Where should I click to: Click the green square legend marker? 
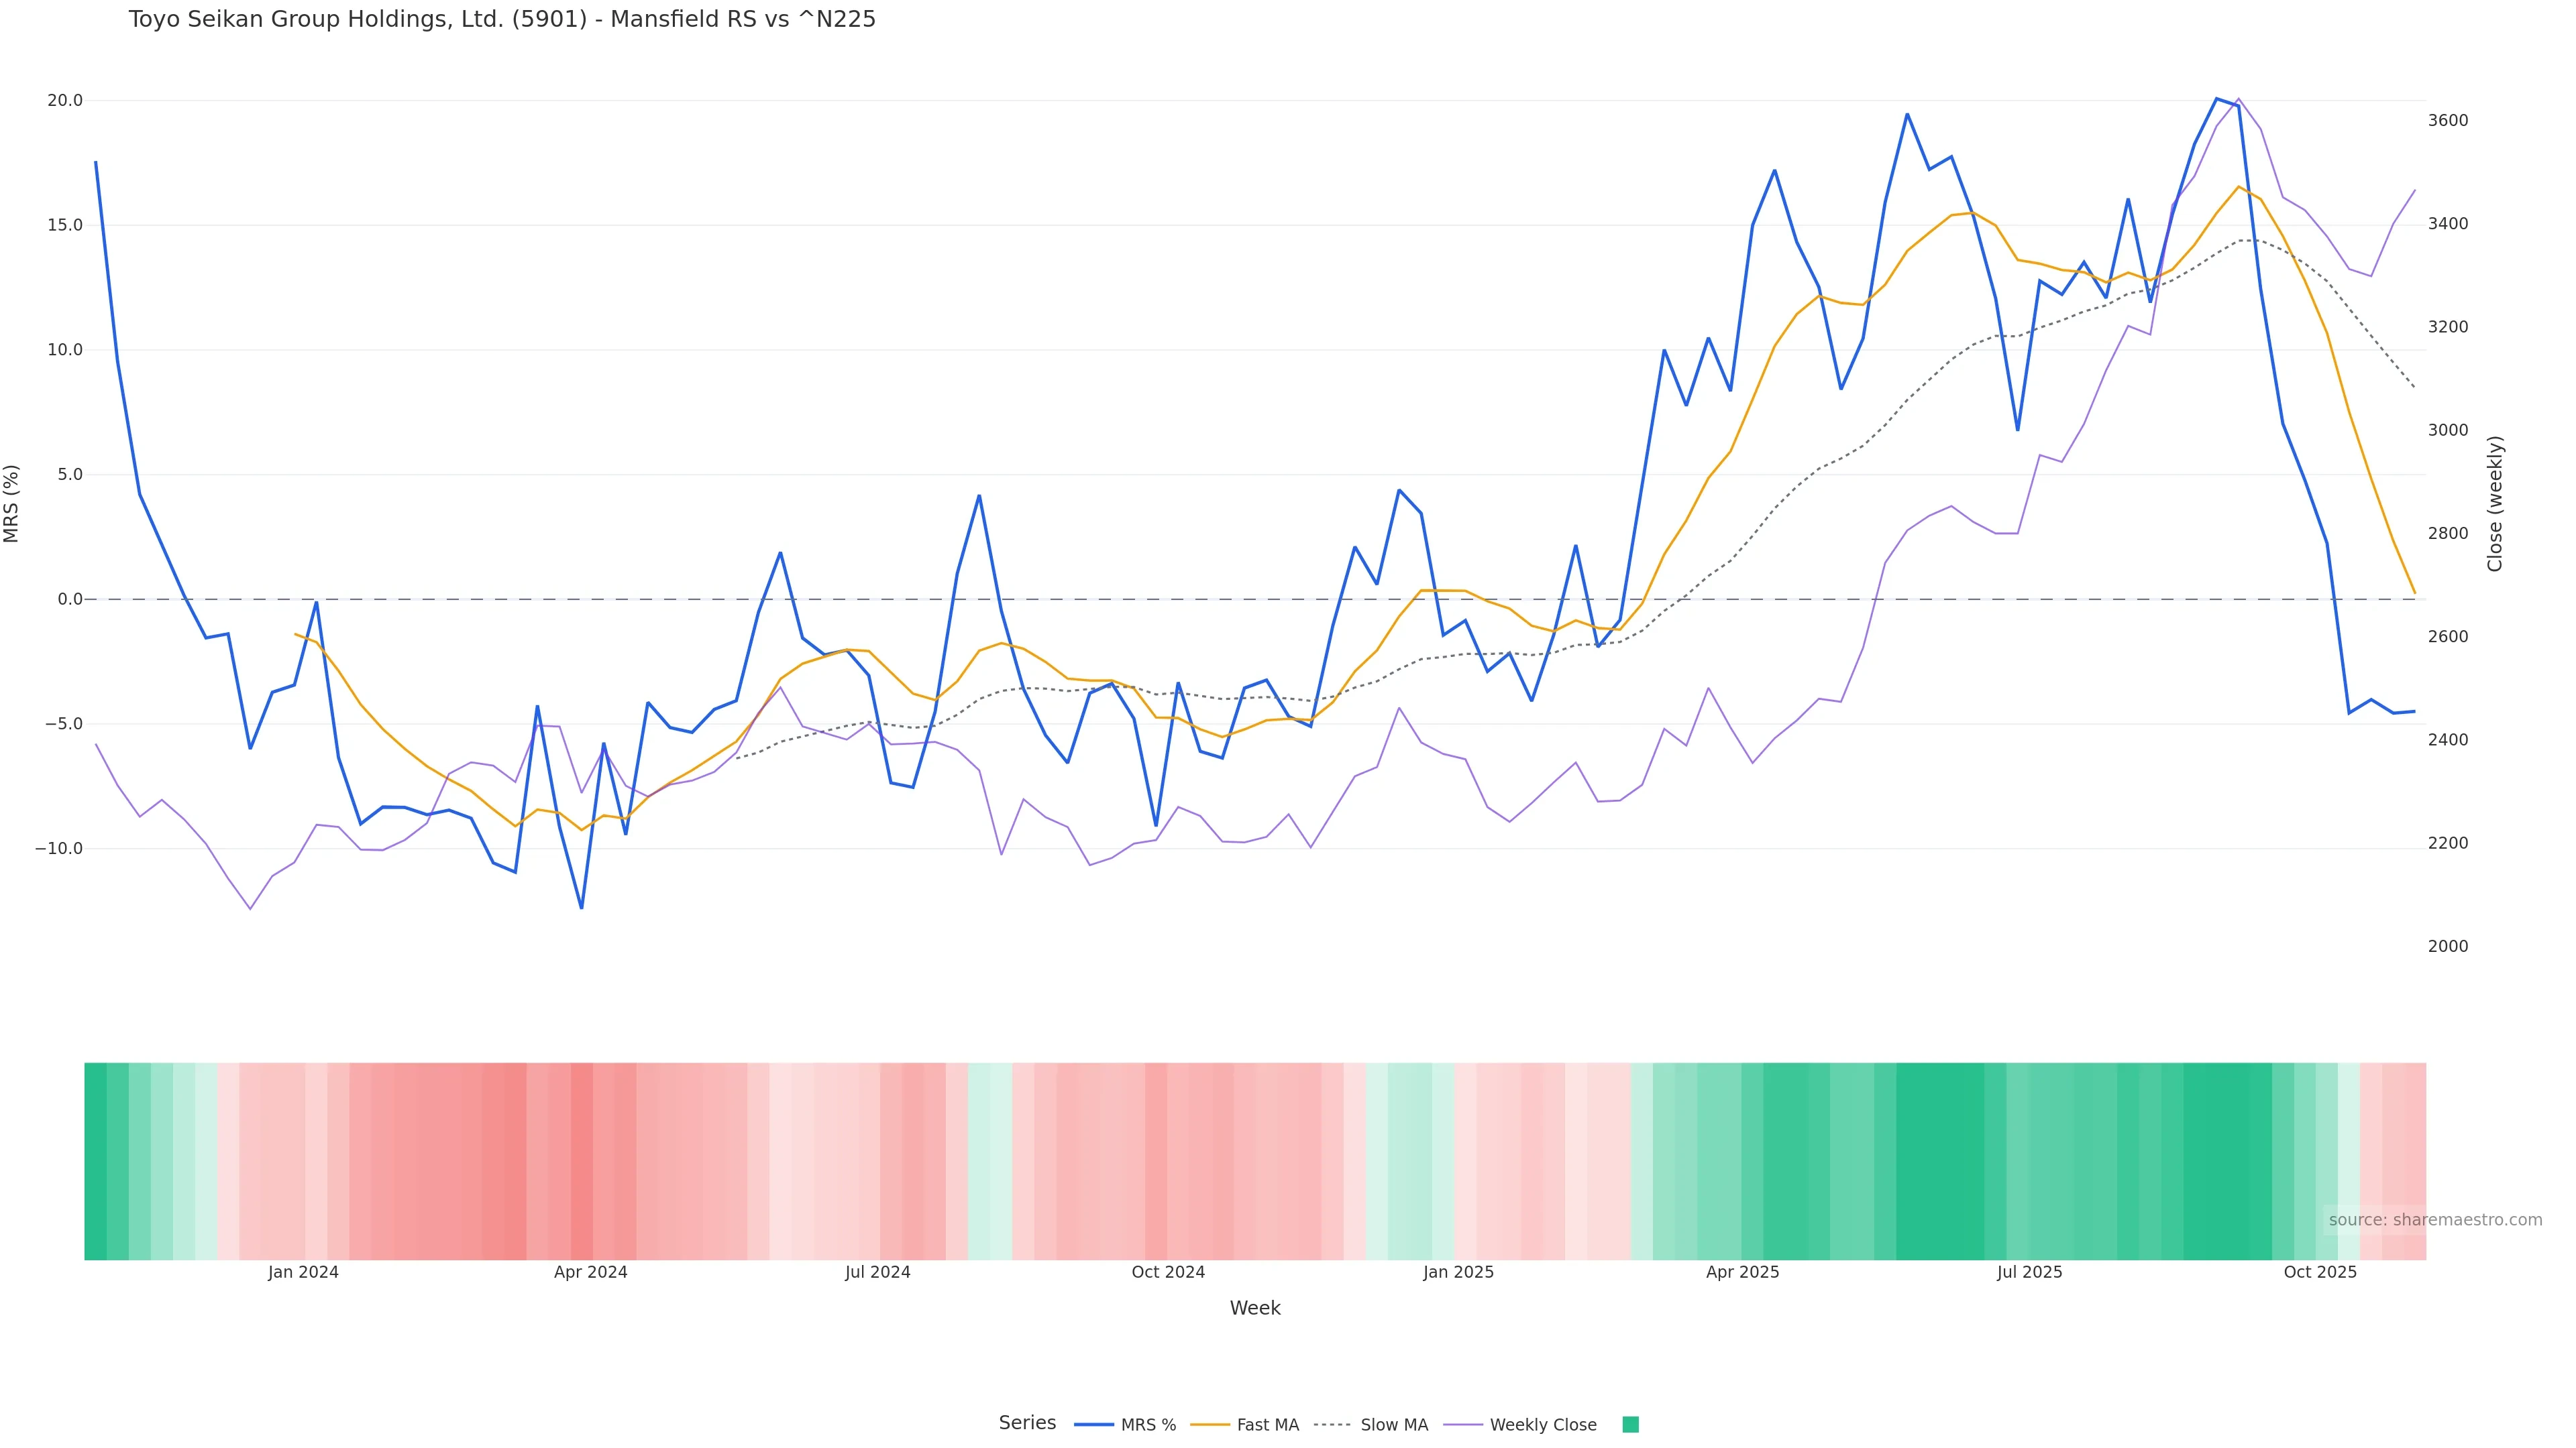1630,1425
